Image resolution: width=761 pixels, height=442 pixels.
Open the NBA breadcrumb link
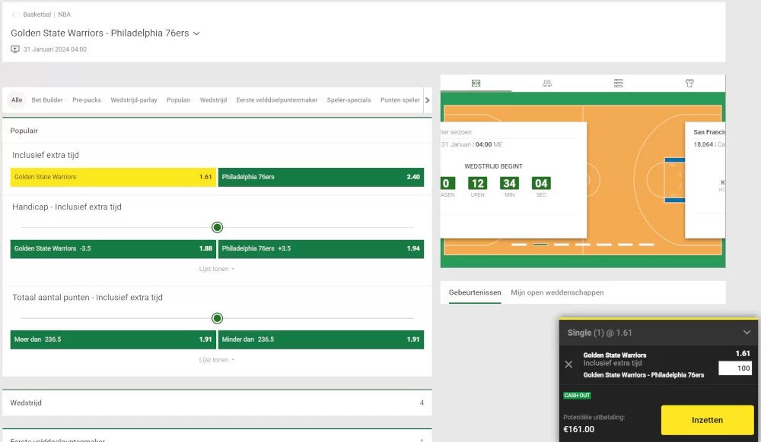64,14
